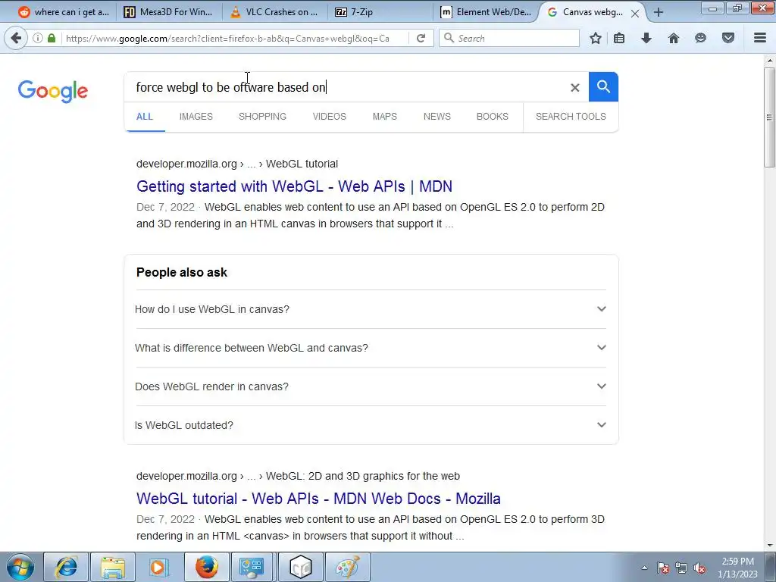Expand "Is WebGL outdated?" question
This screenshot has width=776, height=582.
coord(371,425)
